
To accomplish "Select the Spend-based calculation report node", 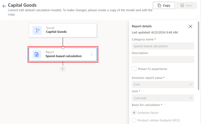I will tap(63, 55).
